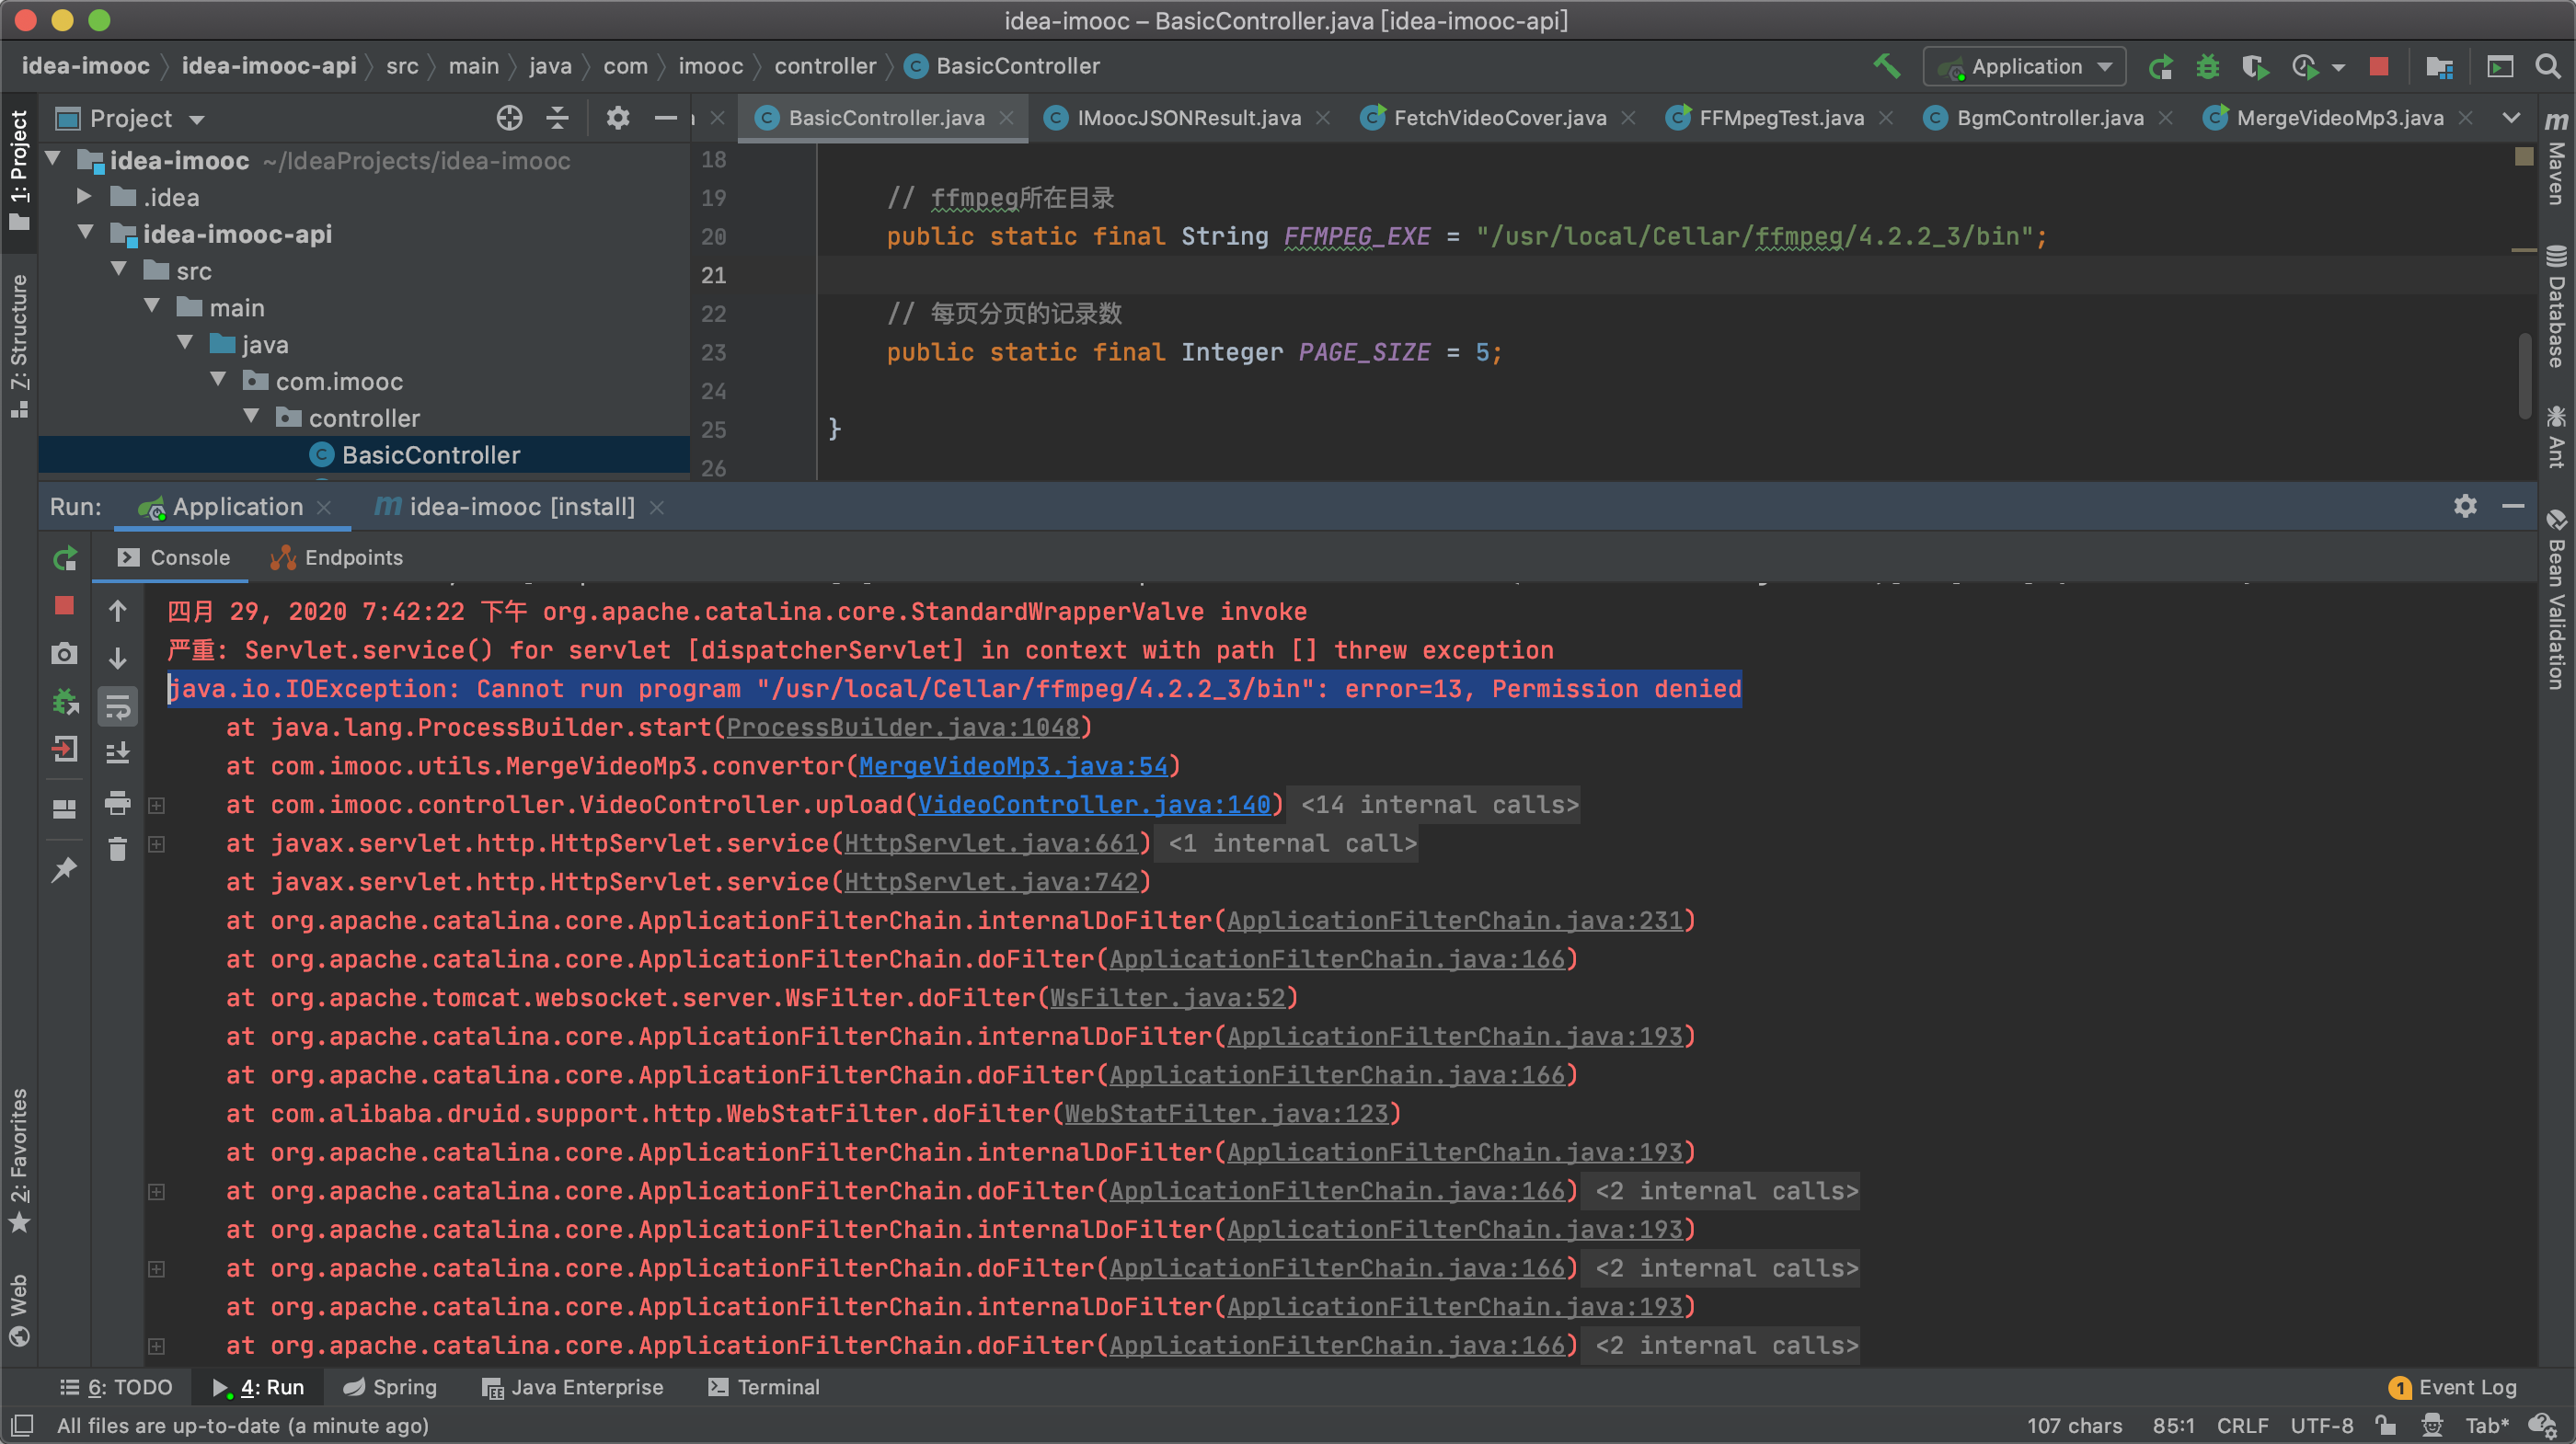Open Run panel settings gear
The width and height of the screenshot is (2576, 1444).
click(x=2465, y=506)
